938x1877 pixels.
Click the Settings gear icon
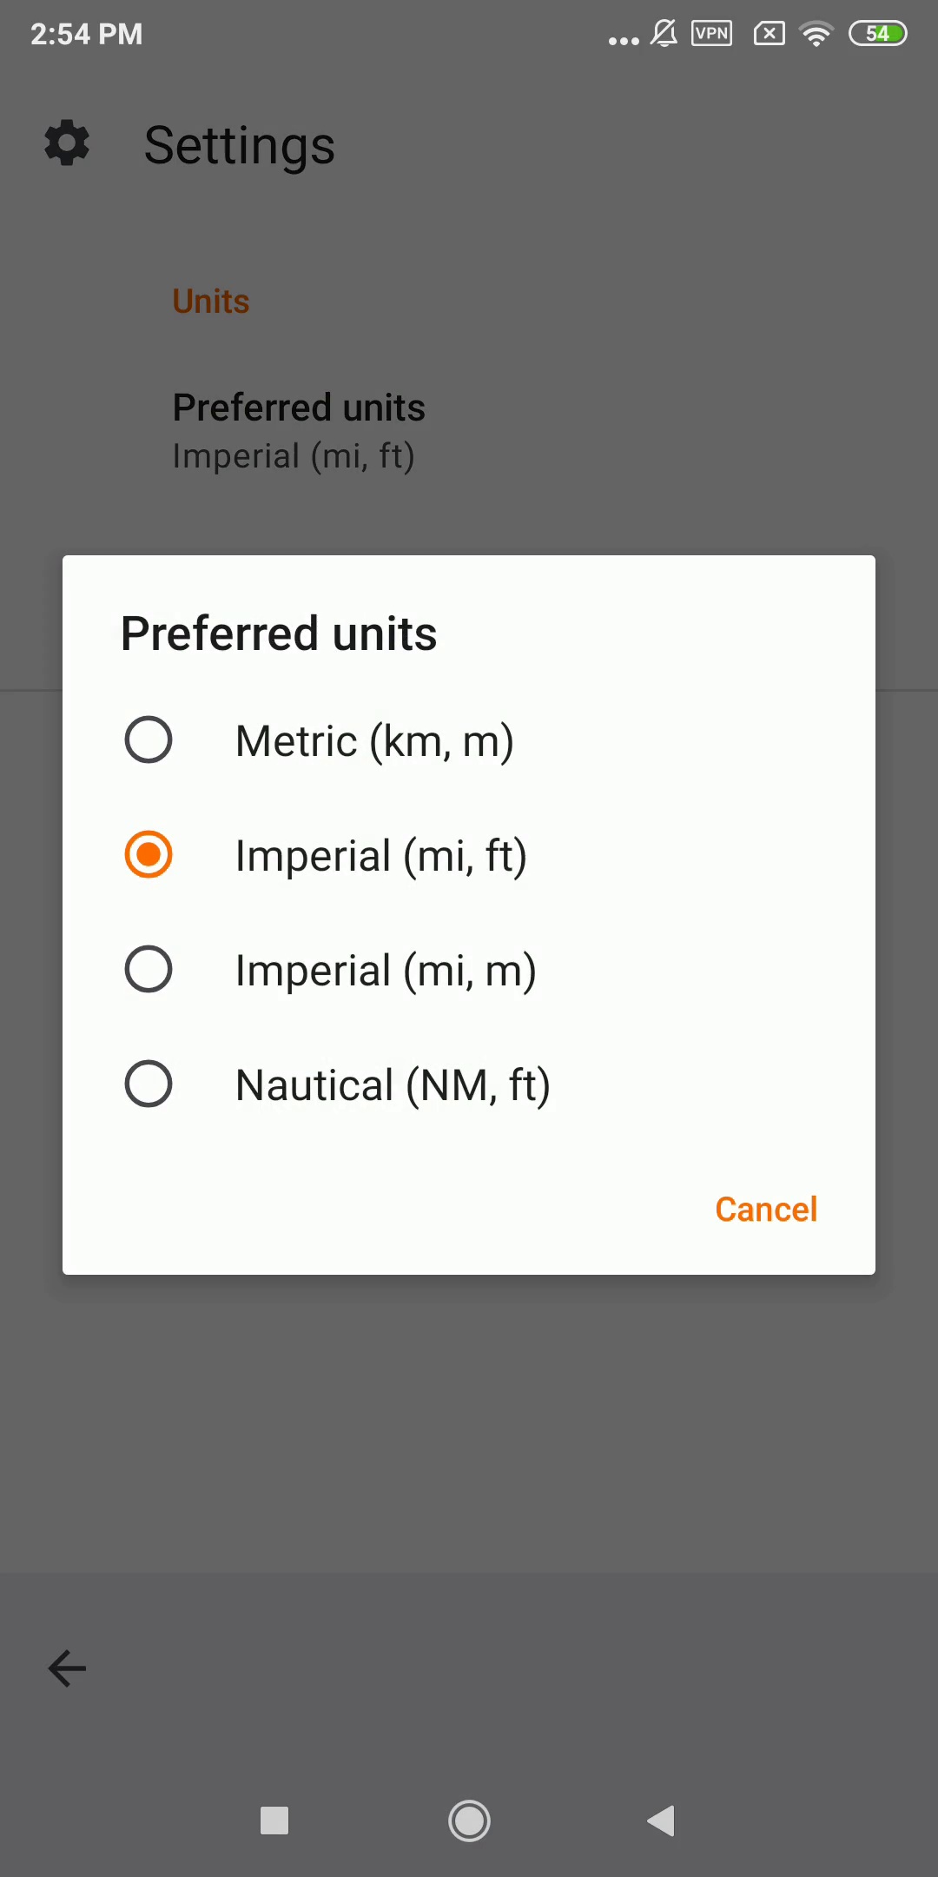point(67,143)
